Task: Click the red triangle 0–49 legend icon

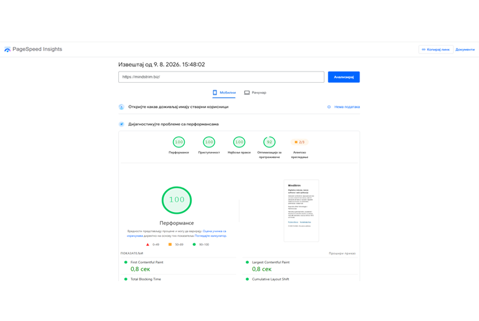Action: pos(147,244)
